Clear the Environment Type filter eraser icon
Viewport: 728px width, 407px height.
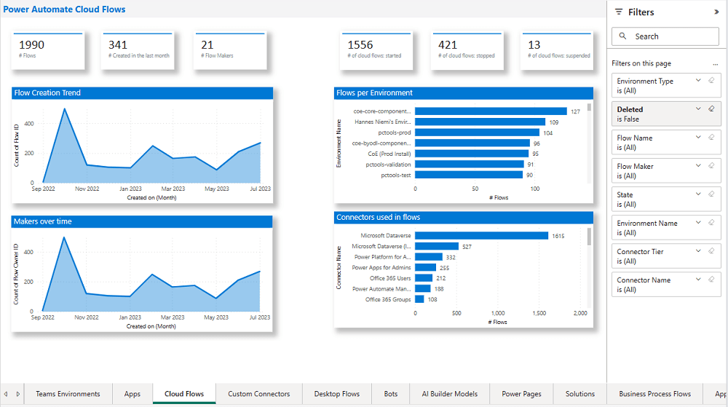pyautogui.click(x=711, y=80)
